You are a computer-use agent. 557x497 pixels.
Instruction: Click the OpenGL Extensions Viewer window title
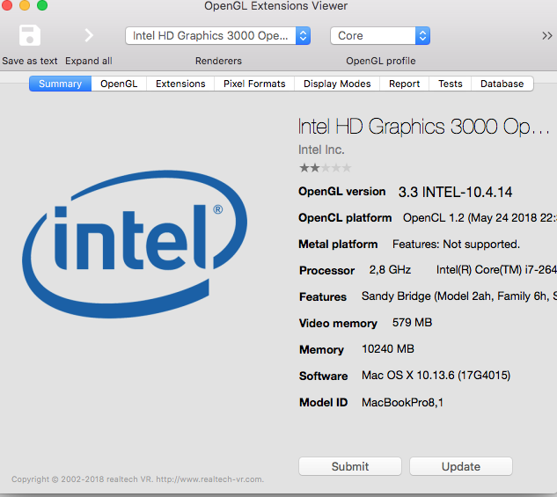pyautogui.click(x=275, y=6)
